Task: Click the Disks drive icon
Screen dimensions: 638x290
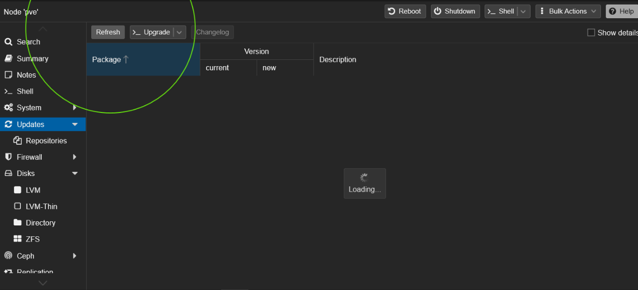Action: point(8,173)
